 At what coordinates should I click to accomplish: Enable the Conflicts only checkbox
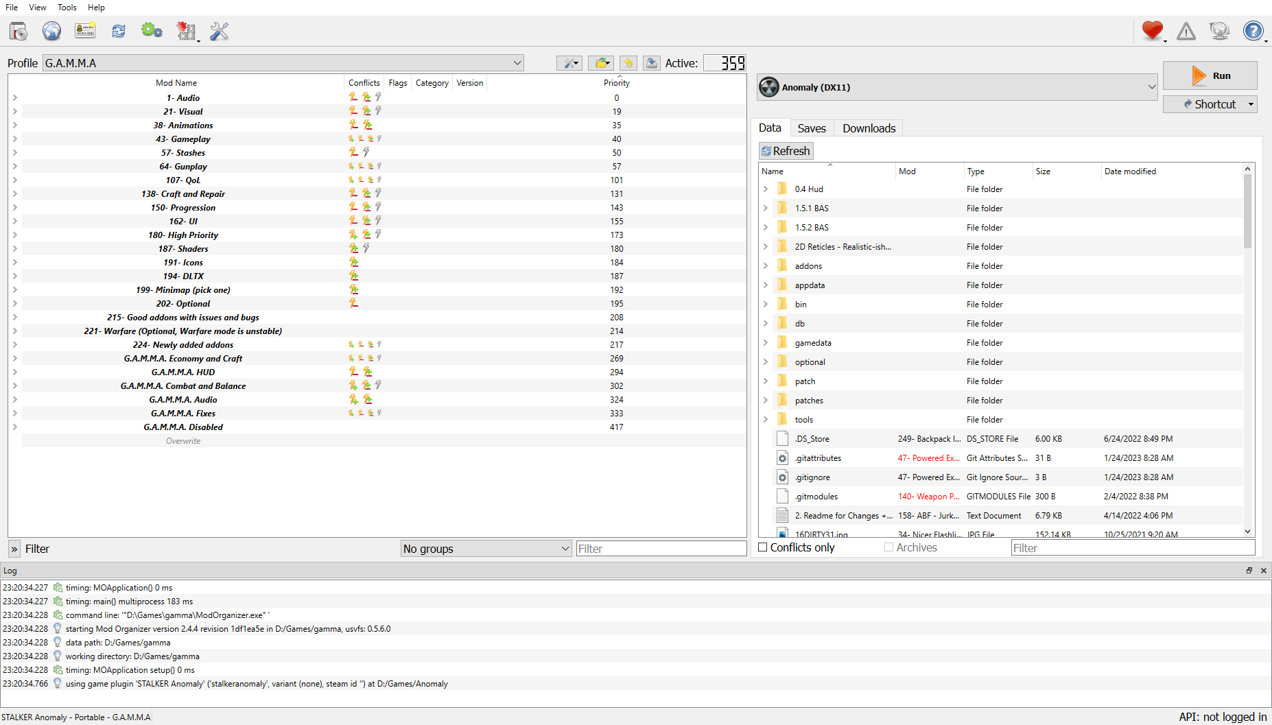click(x=763, y=547)
